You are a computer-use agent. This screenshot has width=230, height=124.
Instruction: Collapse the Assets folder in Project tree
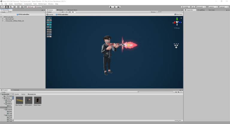point(1,94)
